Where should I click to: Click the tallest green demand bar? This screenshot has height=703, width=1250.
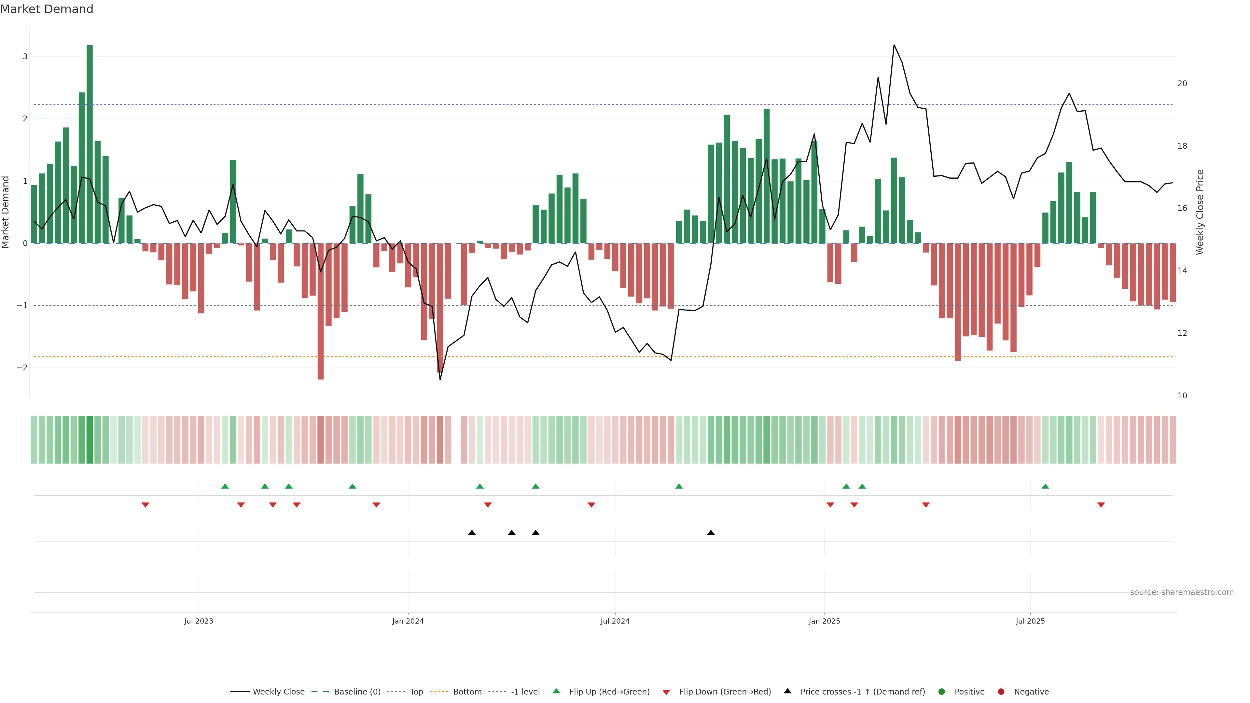tap(89, 144)
